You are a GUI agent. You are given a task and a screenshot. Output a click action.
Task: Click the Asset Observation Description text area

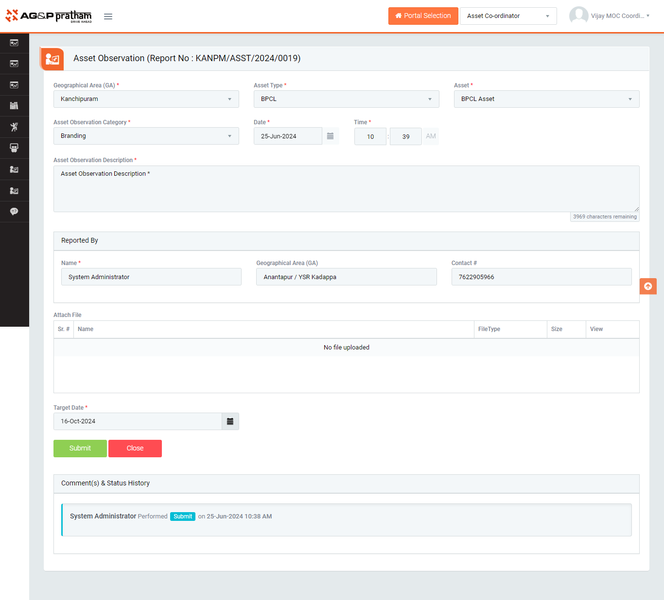pos(346,189)
